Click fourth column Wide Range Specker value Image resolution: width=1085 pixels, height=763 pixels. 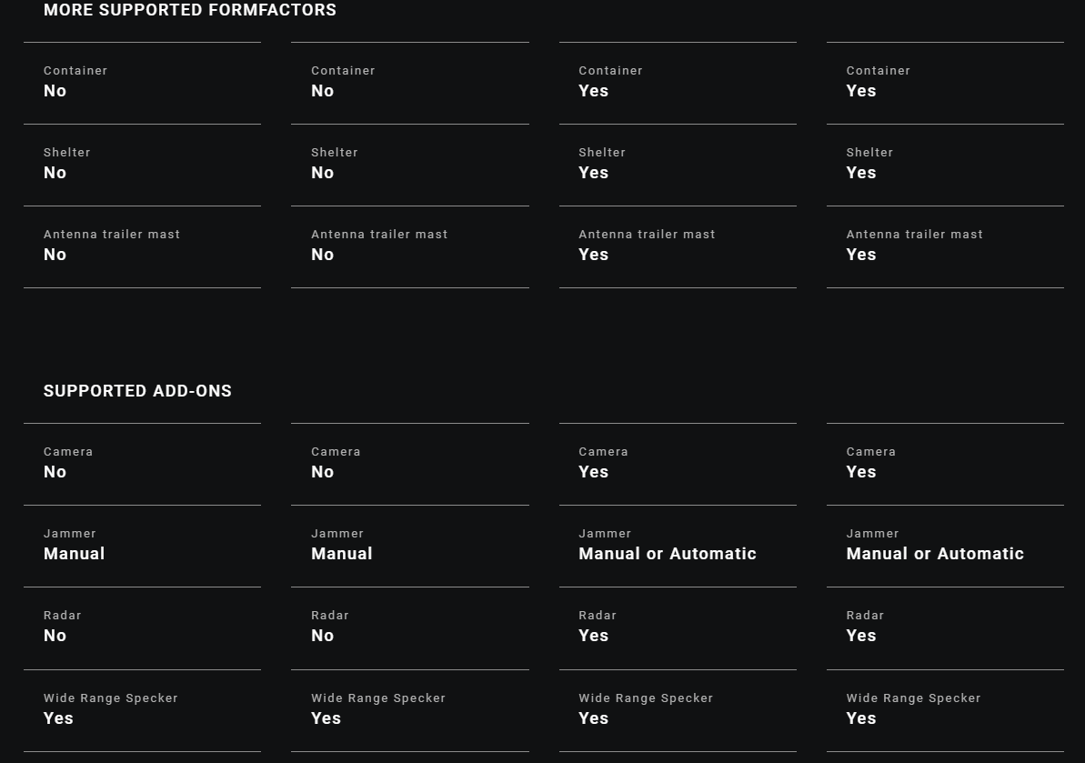click(x=860, y=718)
